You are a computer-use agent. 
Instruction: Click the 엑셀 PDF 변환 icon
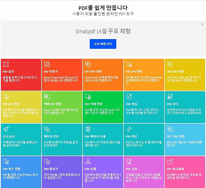click(x=47, y=96)
